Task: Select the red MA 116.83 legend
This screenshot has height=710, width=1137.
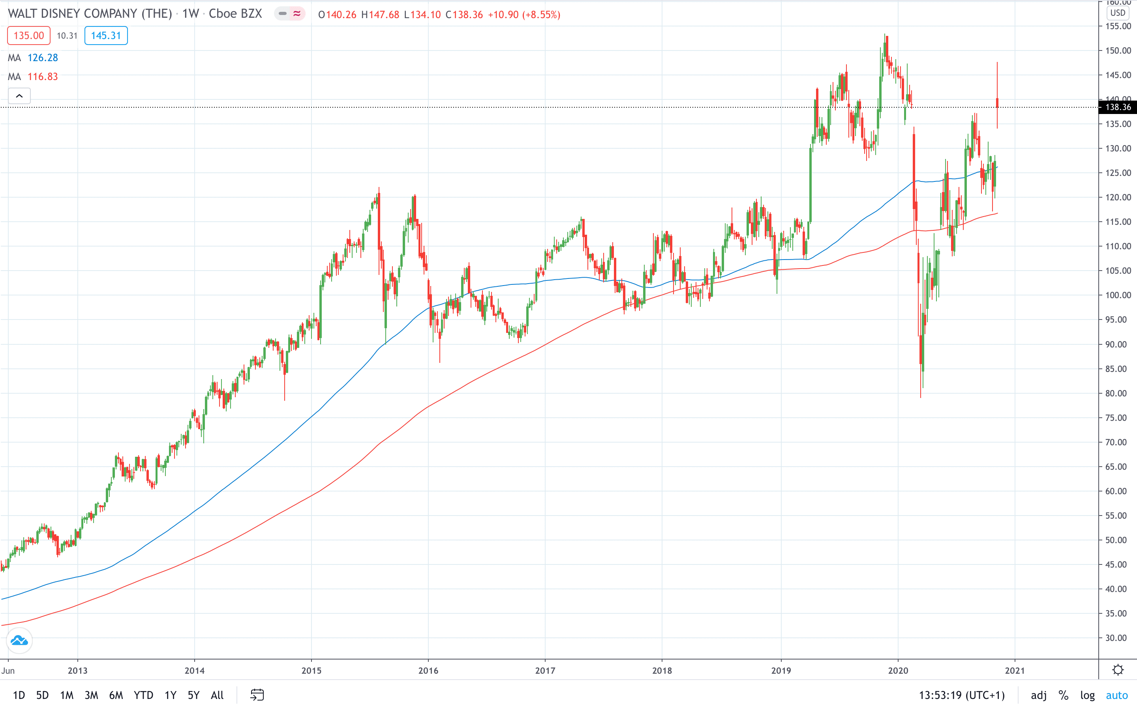Action: 33,77
